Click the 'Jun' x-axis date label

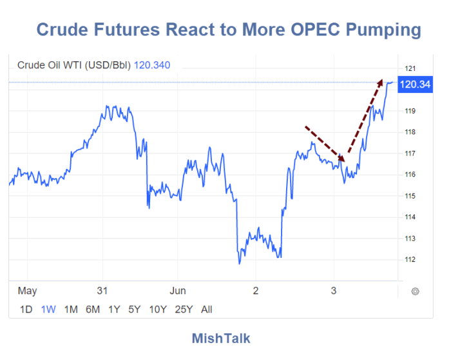[177, 291]
